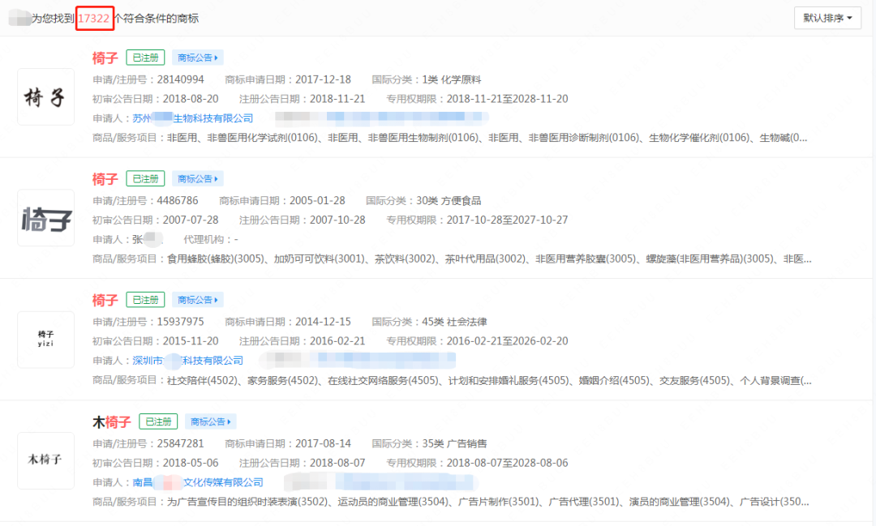
Task: Open the bold stylized 椅子 logo thumbnail
Action: (x=45, y=218)
